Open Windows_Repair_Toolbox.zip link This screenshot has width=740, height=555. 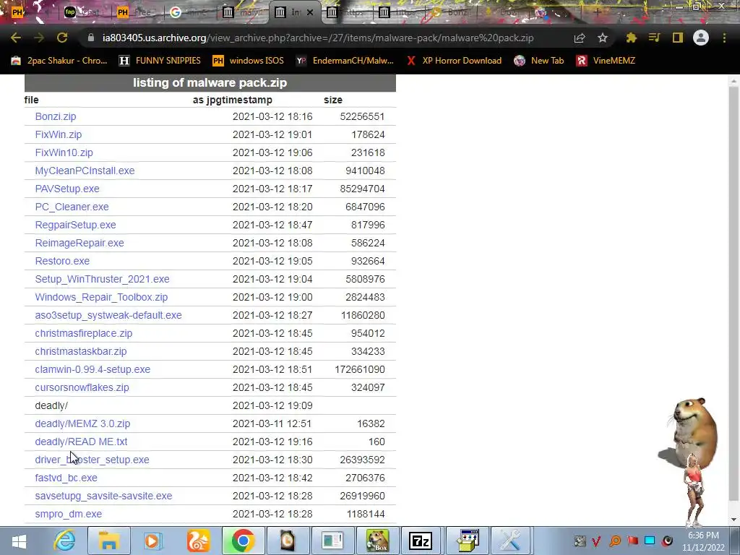101,297
